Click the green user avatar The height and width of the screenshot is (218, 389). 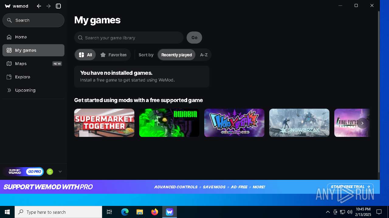pyautogui.click(x=50, y=172)
